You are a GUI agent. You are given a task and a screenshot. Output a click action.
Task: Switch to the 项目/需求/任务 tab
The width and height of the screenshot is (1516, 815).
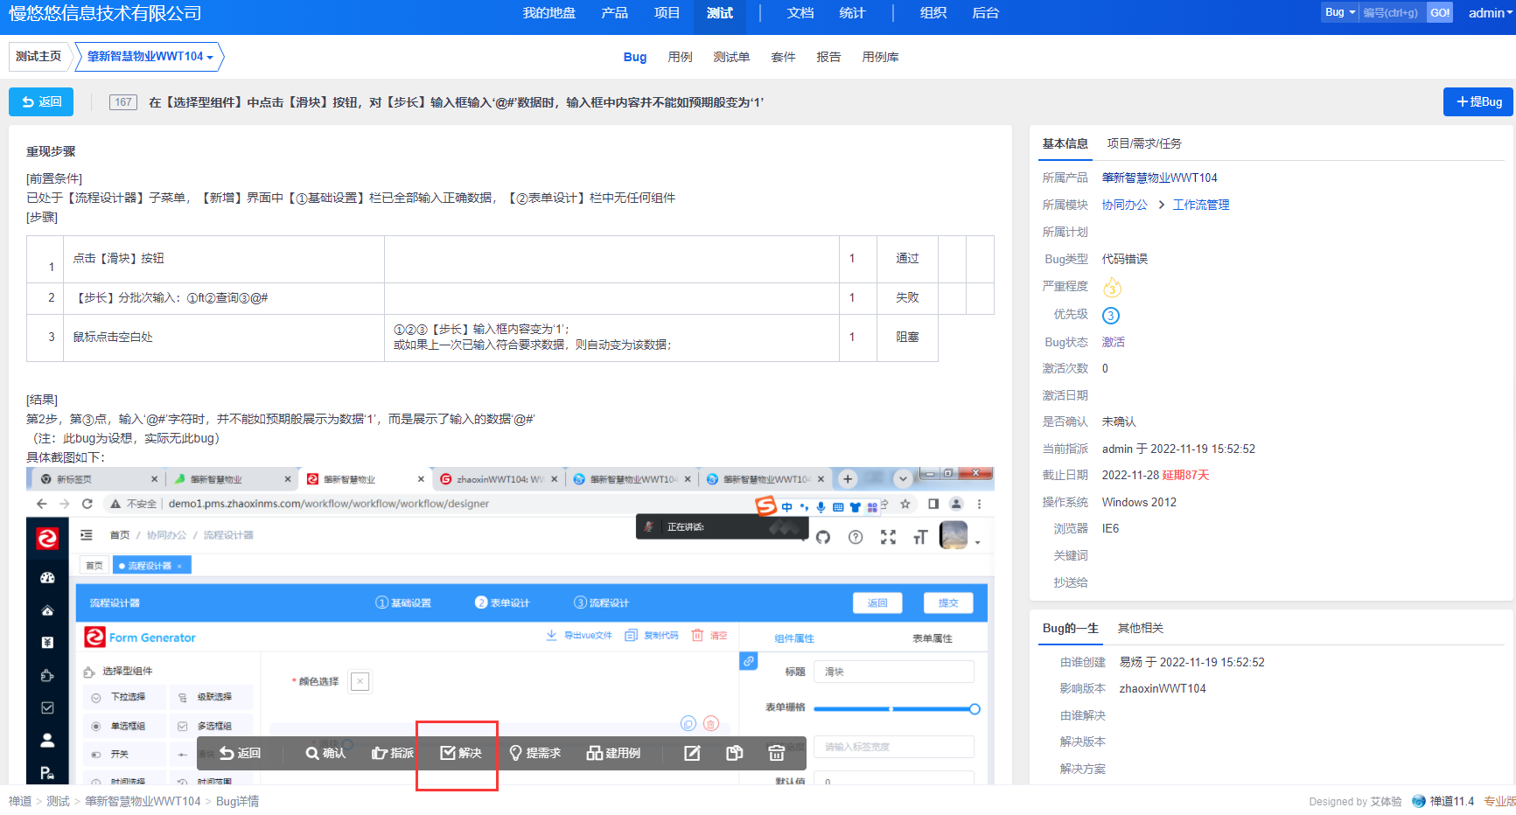[1143, 143]
